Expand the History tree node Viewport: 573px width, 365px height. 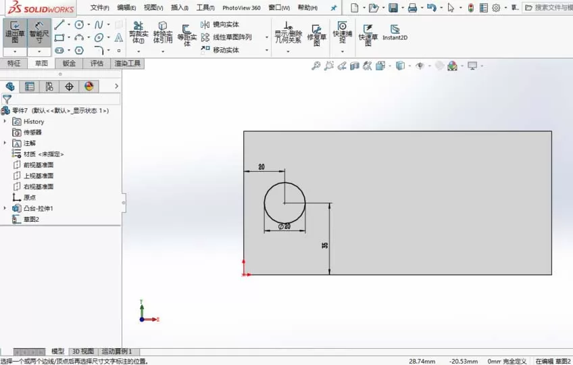tap(5, 121)
